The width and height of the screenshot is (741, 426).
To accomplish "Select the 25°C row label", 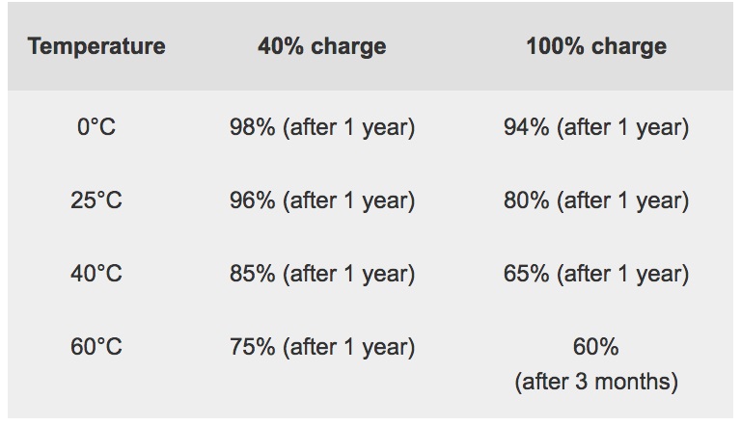I will 96,200.
